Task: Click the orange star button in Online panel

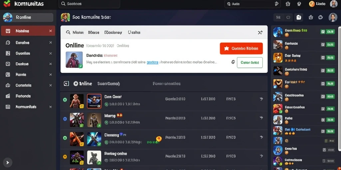Action: click(x=241, y=48)
